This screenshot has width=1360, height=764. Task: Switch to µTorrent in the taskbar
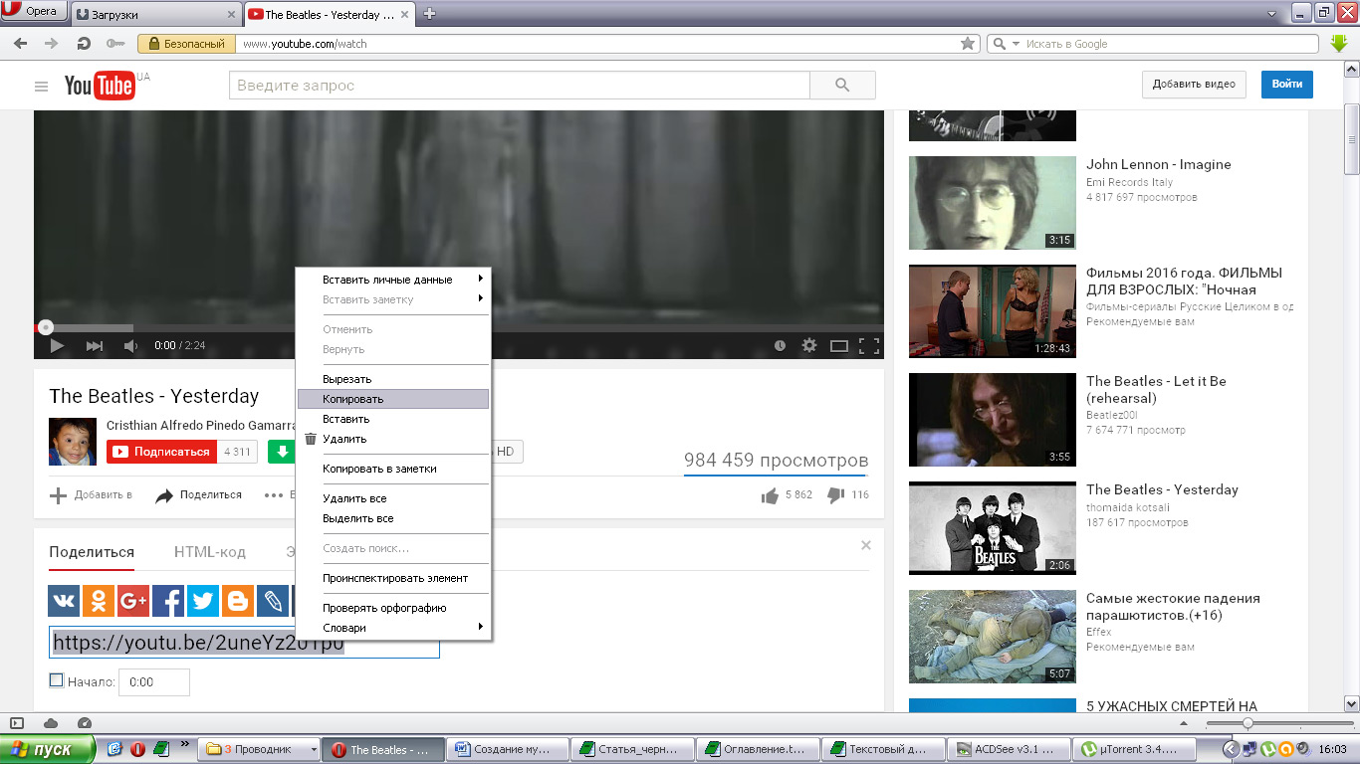pyautogui.click(x=1133, y=750)
